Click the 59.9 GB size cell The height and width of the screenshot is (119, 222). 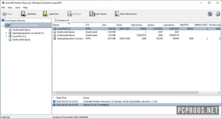112,29
